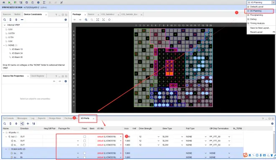Select I/O Bank 34 tree item

[x=17, y=53]
